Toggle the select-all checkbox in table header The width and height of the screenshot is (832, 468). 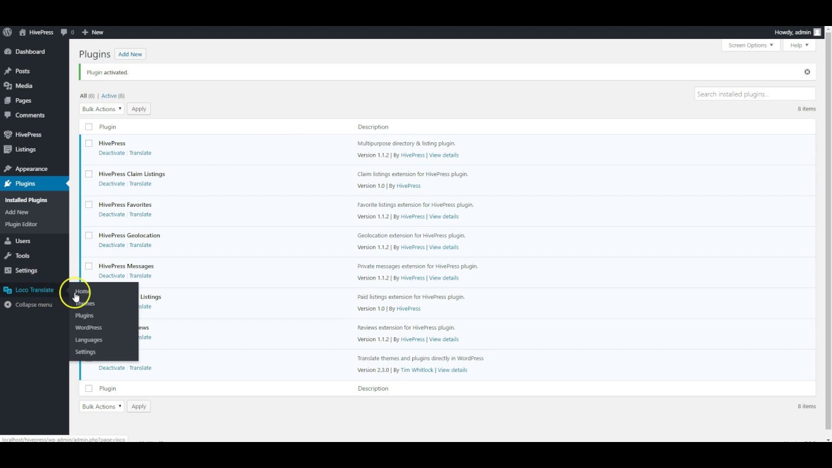point(88,127)
